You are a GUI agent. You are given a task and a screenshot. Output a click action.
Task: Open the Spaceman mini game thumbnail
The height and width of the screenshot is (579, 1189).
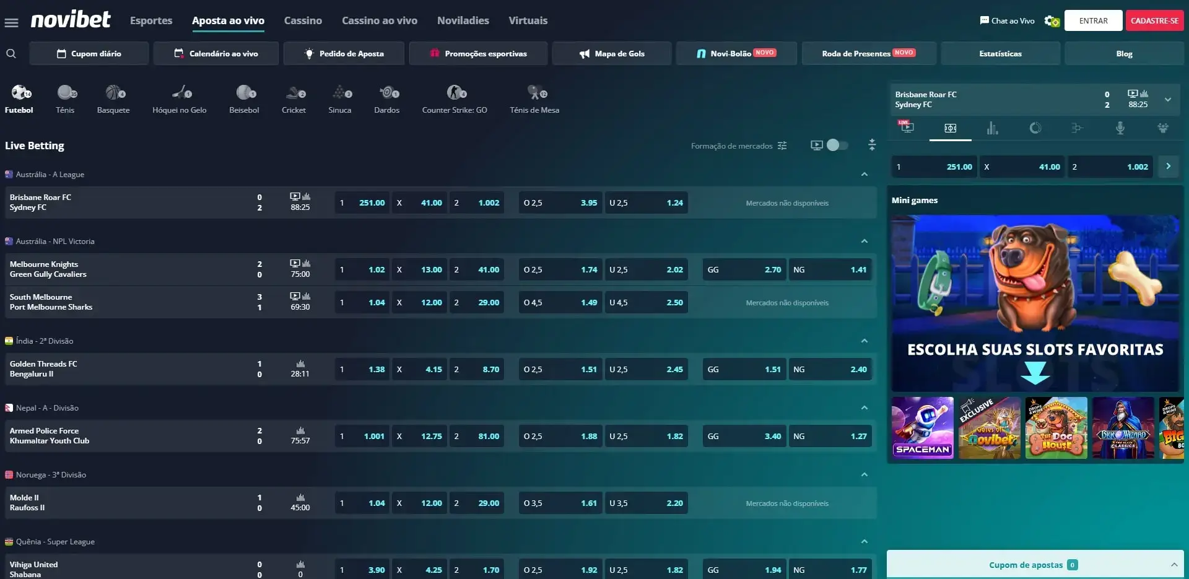(922, 428)
